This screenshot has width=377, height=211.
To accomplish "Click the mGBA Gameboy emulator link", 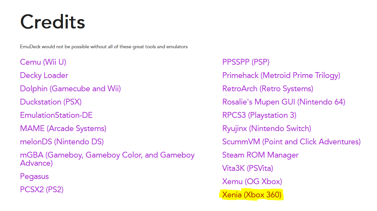I will pos(107,159).
